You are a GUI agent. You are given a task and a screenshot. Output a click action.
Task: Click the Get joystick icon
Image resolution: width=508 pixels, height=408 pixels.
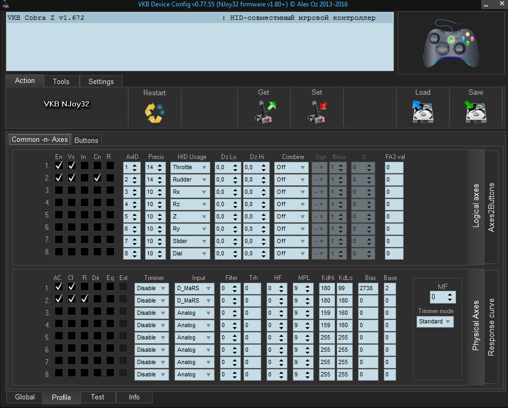(x=264, y=112)
